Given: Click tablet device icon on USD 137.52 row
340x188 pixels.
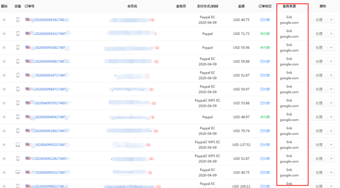Looking at the screenshot, I should click(18, 145).
